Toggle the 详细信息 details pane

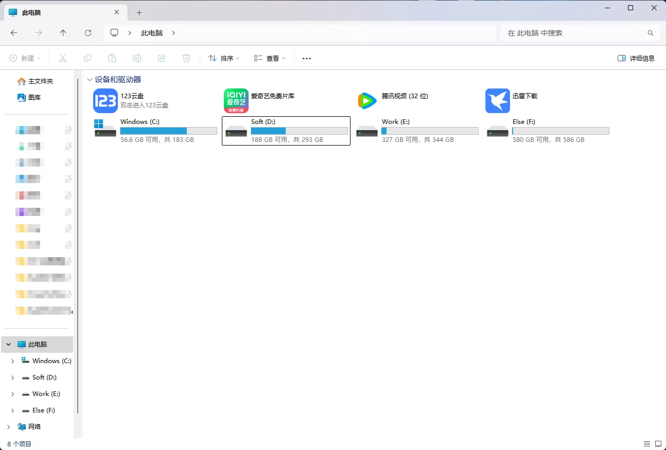(636, 58)
